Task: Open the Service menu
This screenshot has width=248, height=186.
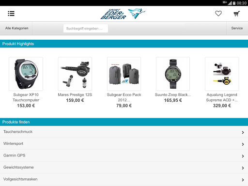Action: click(237, 28)
